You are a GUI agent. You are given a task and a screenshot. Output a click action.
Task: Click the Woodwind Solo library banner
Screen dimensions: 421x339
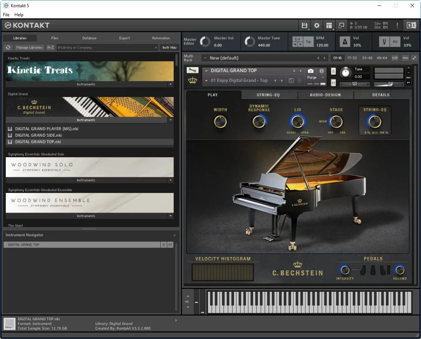click(x=90, y=167)
